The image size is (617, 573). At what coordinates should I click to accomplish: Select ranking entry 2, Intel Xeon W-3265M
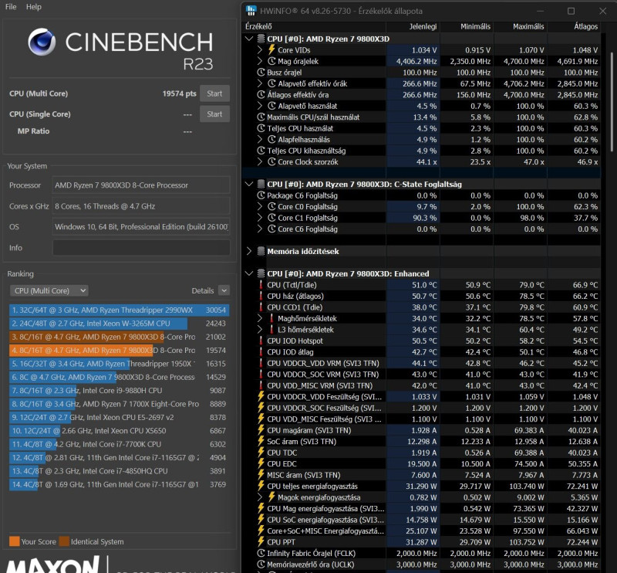(x=120, y=324)
